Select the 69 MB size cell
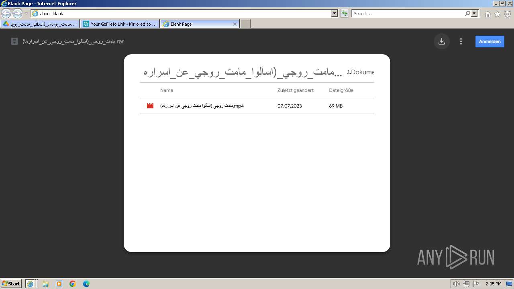The image size is (514, 289). point(336,106)
